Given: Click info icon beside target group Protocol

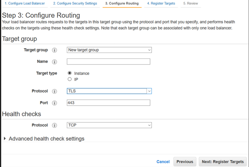Looking at the screenshot, I should pyautogui.click(x=54, y=91).
